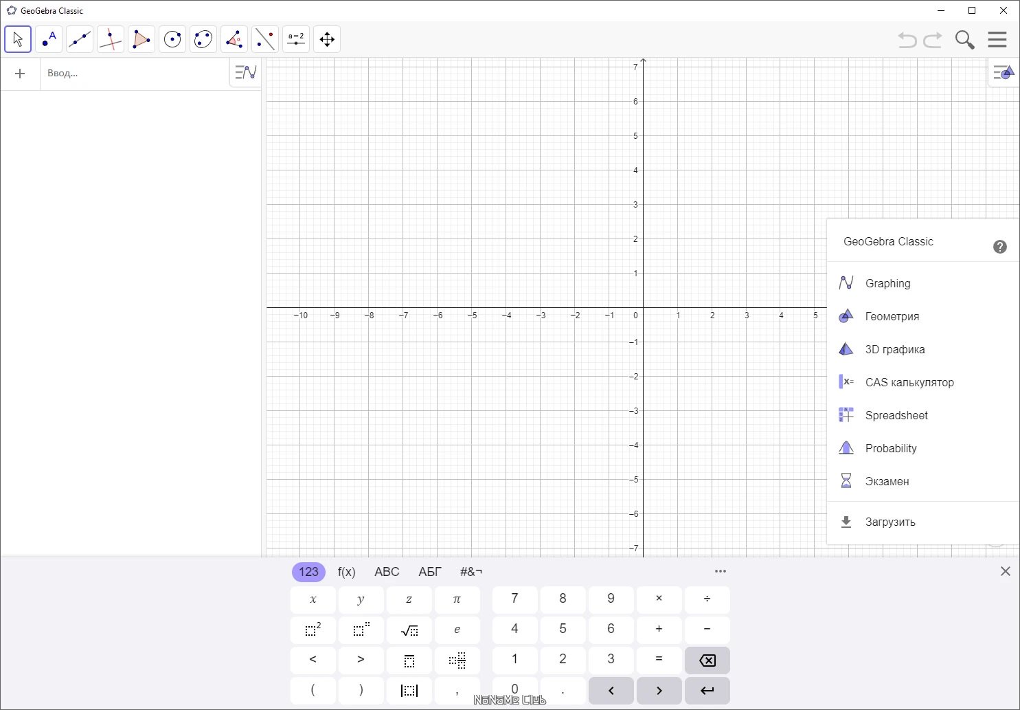Focus the algebra input field

[x=135, y=74]
